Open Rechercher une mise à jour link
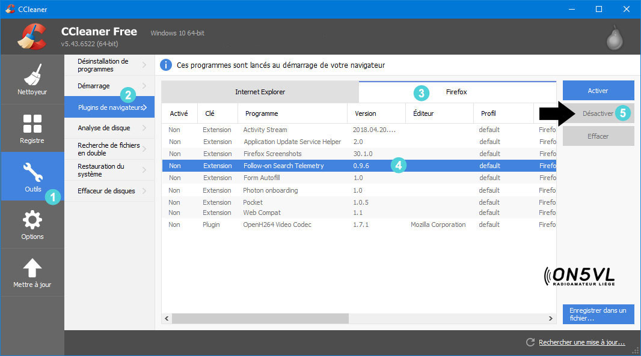Viewport: 641px width, 356px height. [581, 342]
